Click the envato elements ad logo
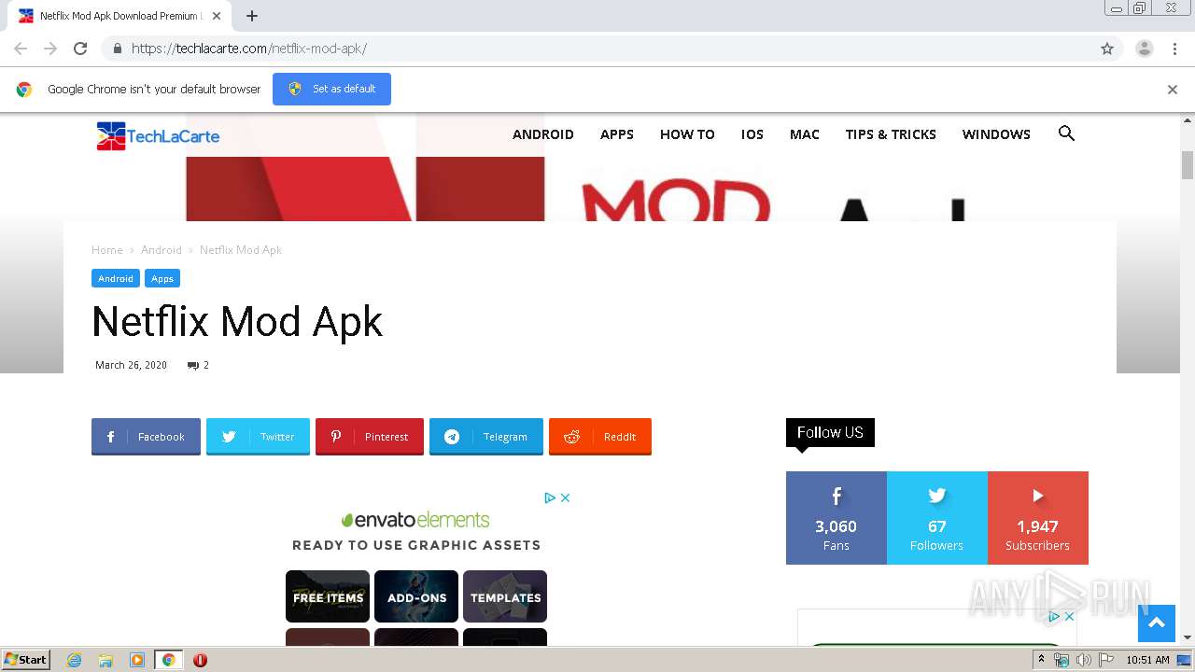 point(415,520)
